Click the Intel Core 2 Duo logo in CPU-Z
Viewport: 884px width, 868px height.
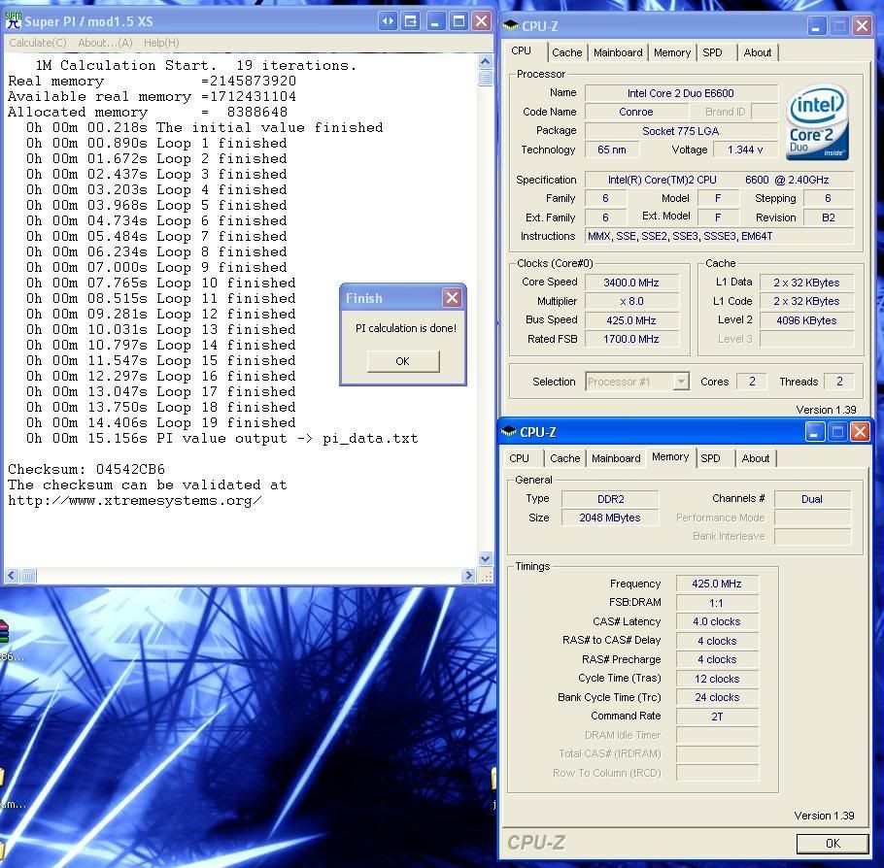coord(817,120)
